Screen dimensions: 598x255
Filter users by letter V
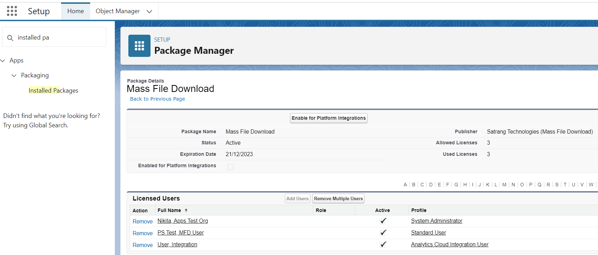click(582, 185)
